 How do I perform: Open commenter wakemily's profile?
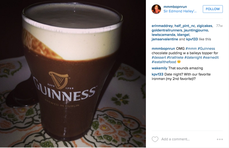(160, 68)
